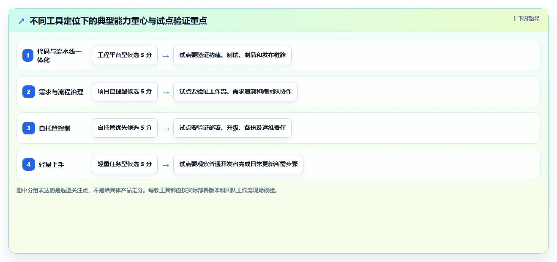Click 试点要验证构建、测试、制品和发布链路 box
Screen dimensions: 557x262
232,55
